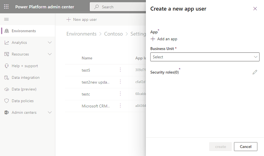Open more options for testc row
The image size is (264, 156).
point(120,94)
